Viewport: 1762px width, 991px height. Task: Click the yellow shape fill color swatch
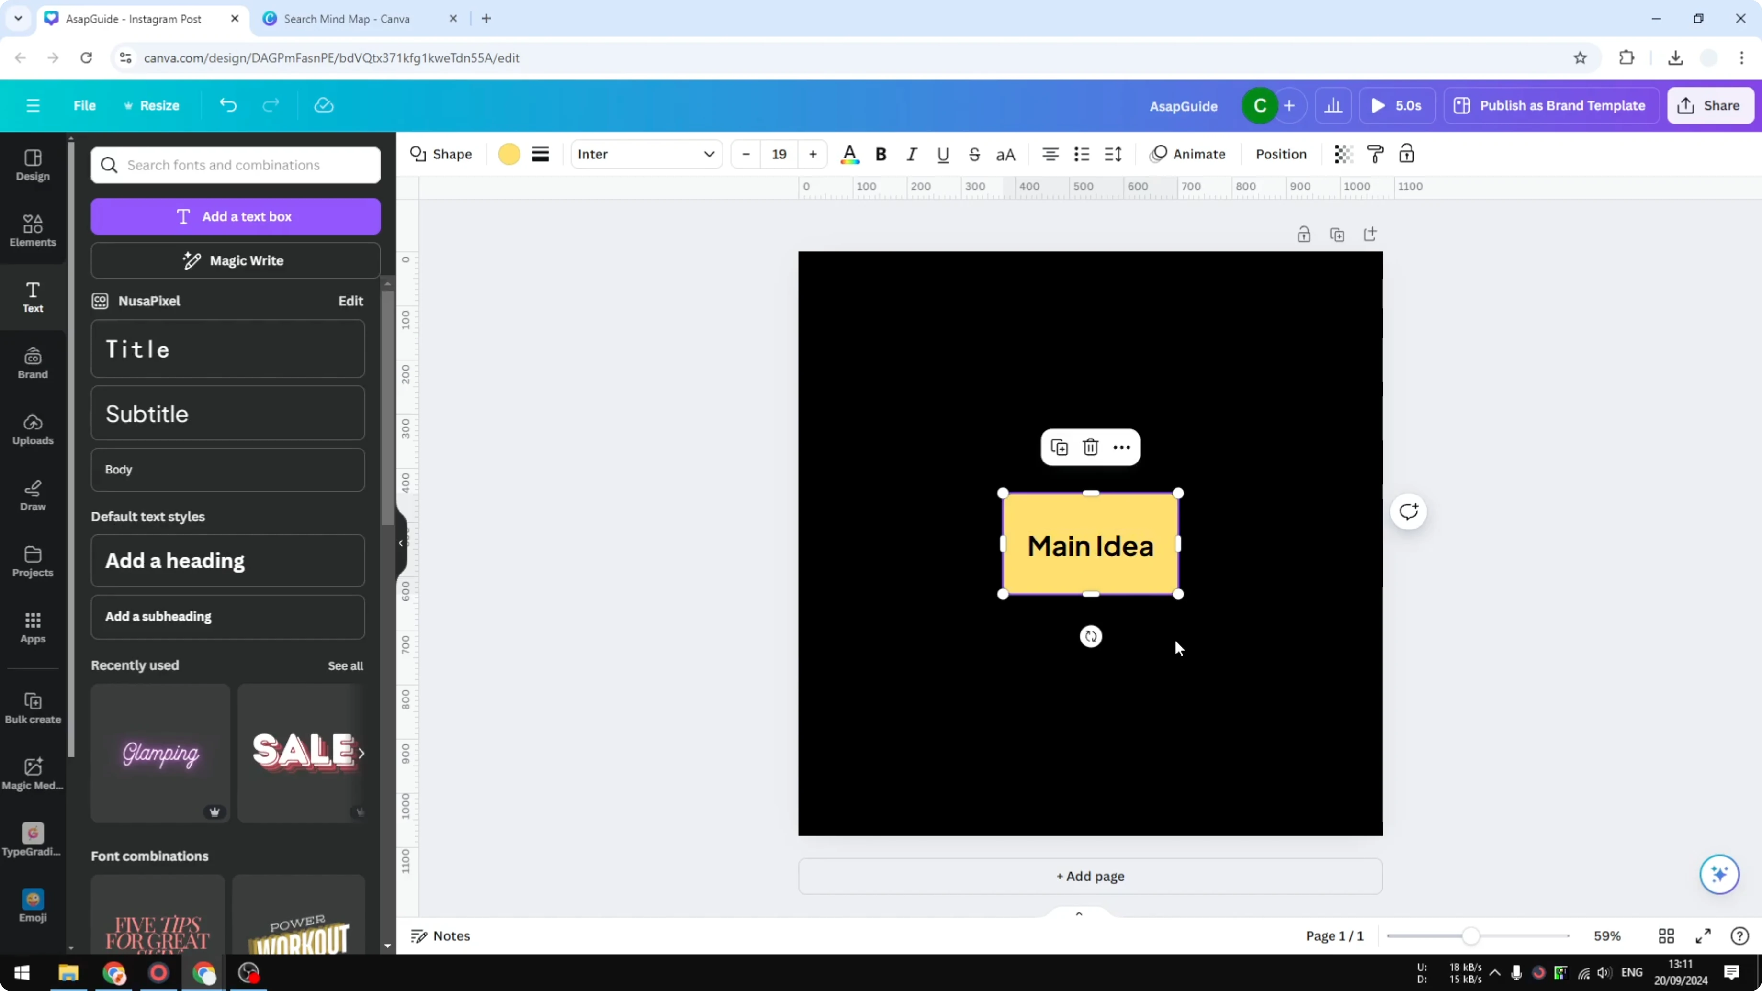tap(509, 154)
